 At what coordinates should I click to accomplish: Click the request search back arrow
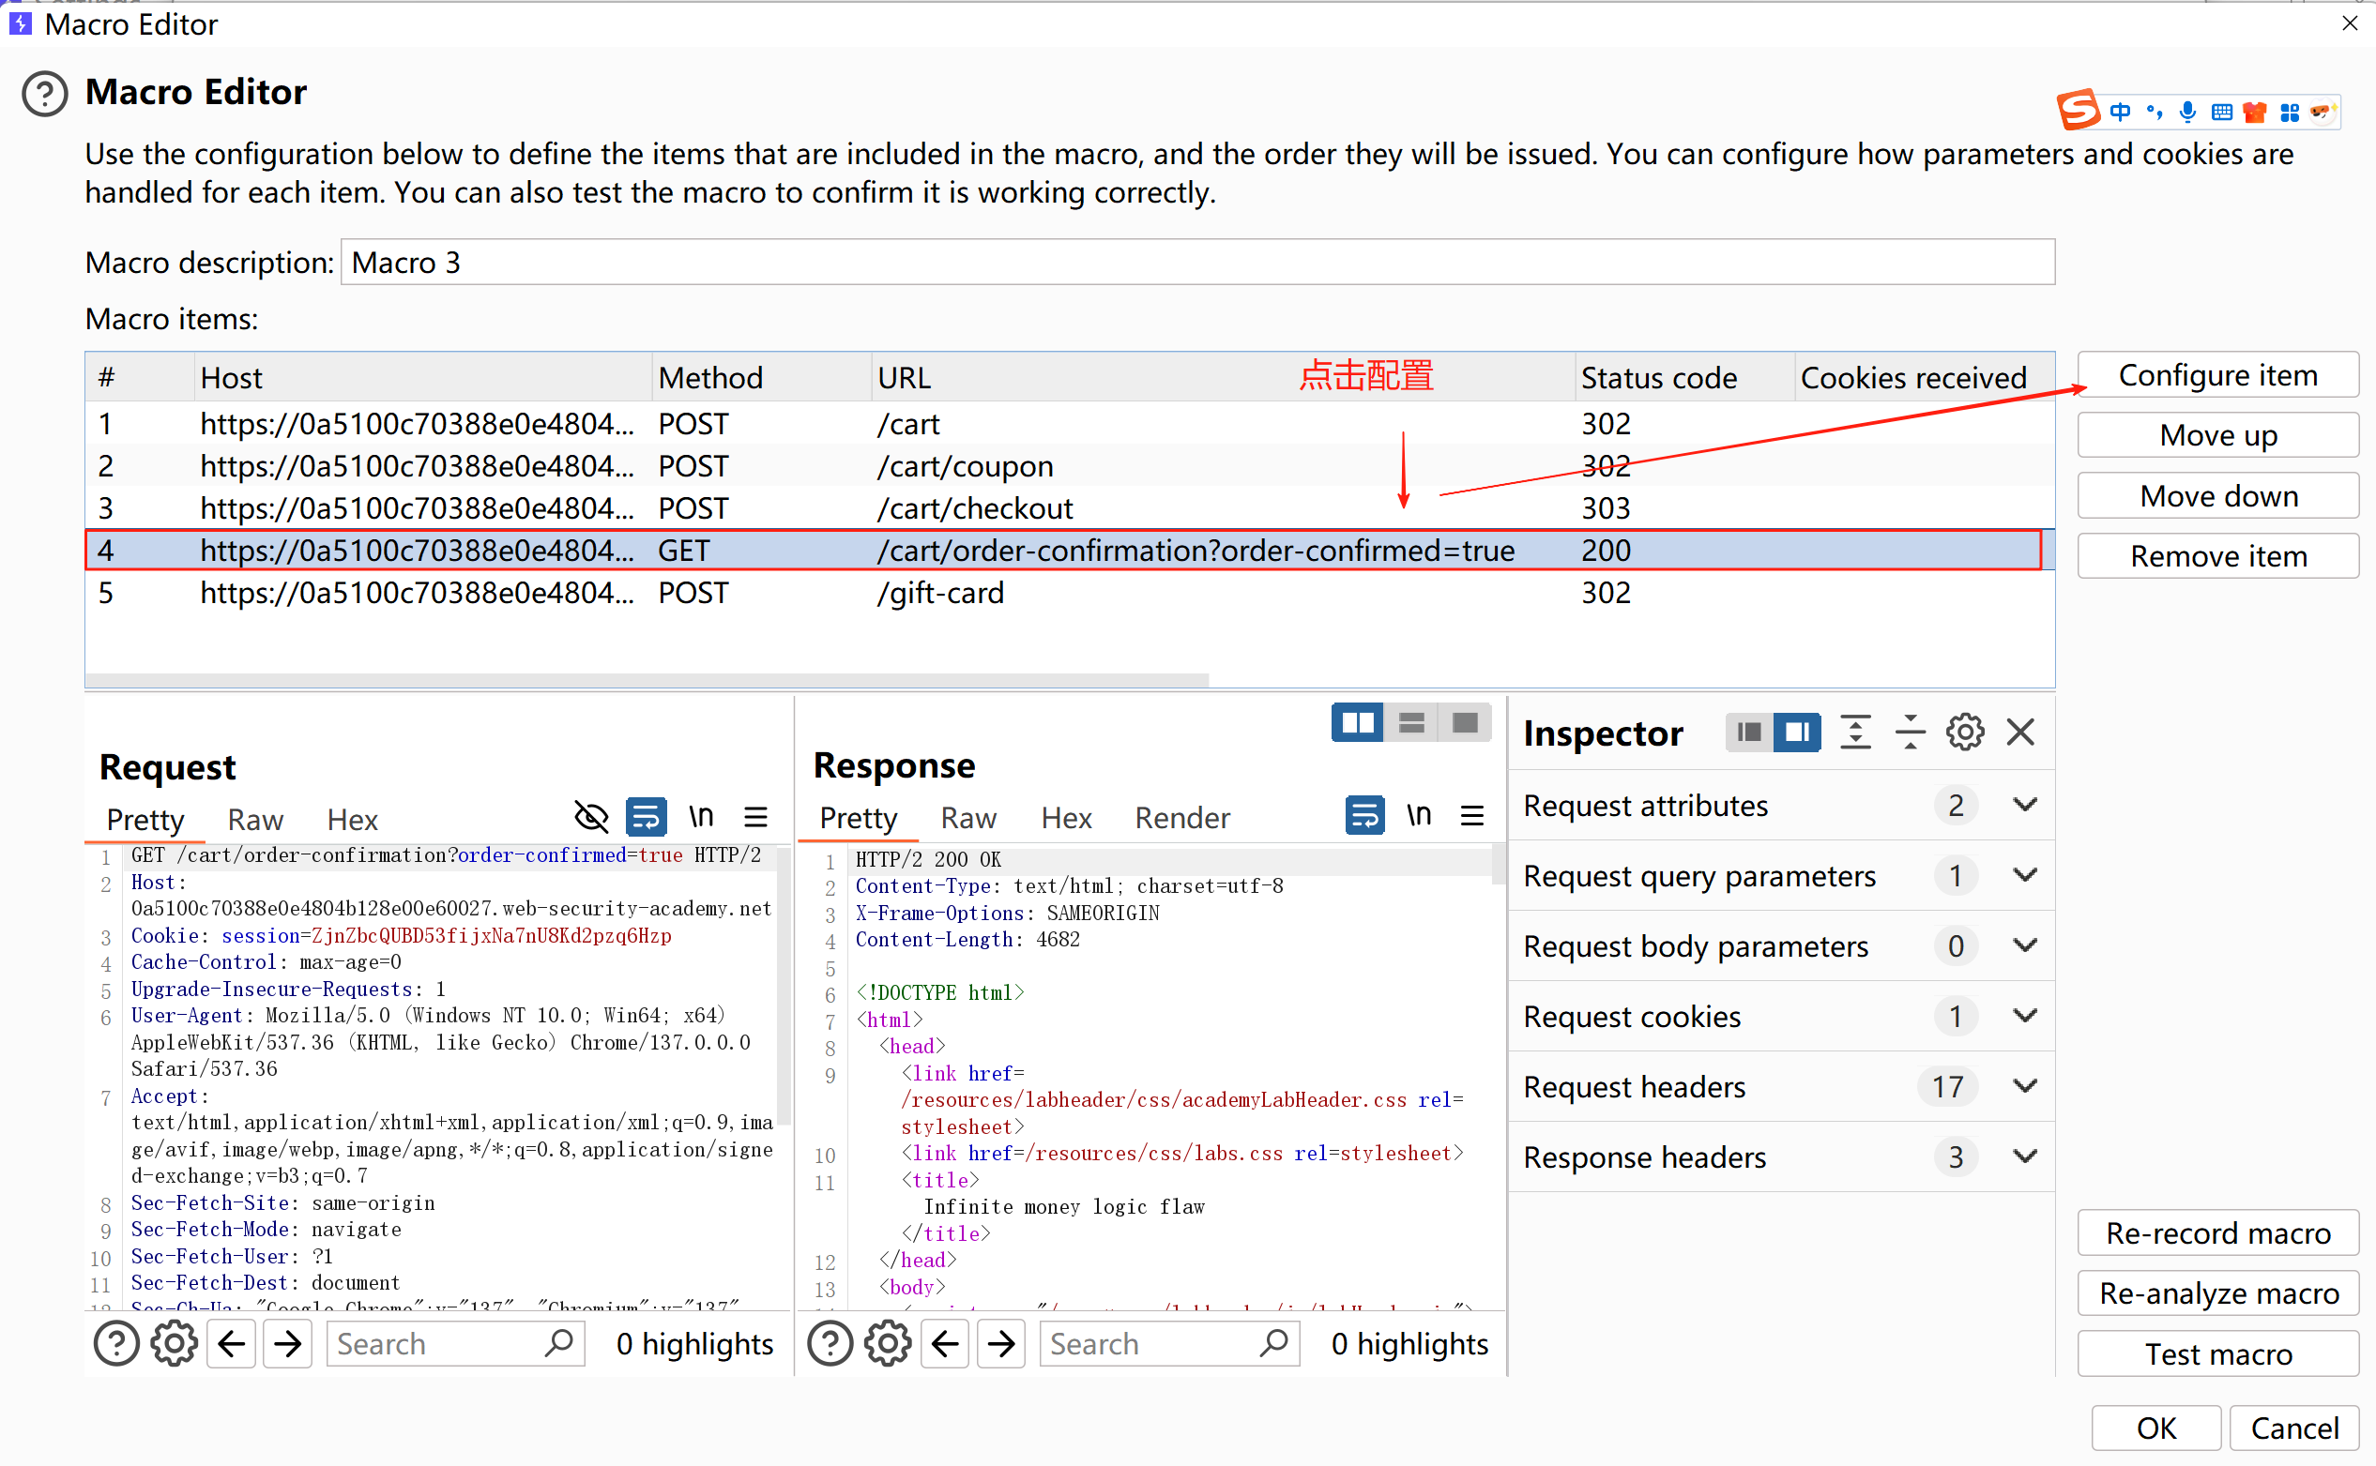pos(232,1344)
